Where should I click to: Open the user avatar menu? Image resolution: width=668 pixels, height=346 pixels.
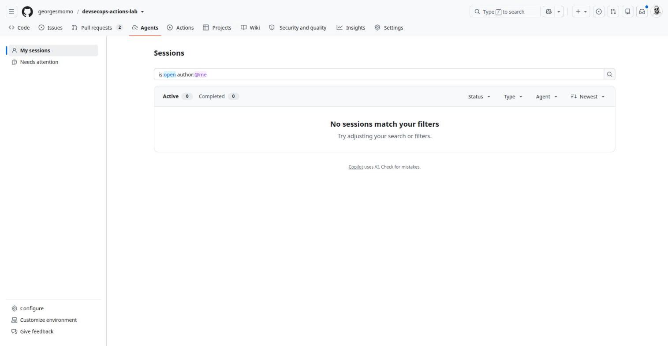(657, 11)
